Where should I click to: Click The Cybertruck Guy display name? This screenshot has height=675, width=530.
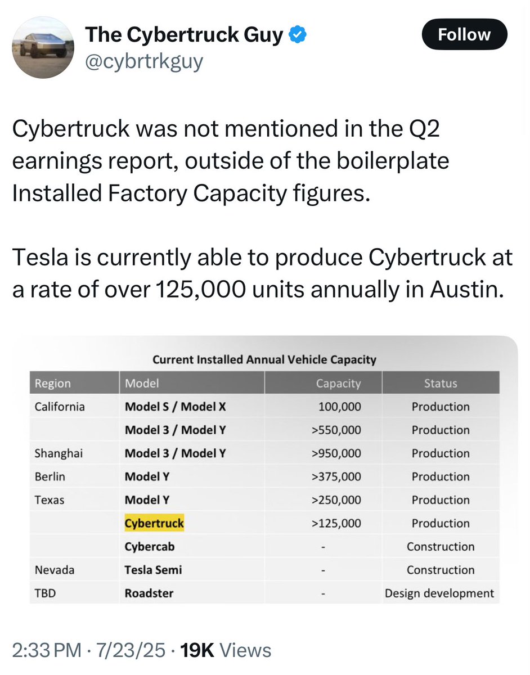tap(185, 35)
